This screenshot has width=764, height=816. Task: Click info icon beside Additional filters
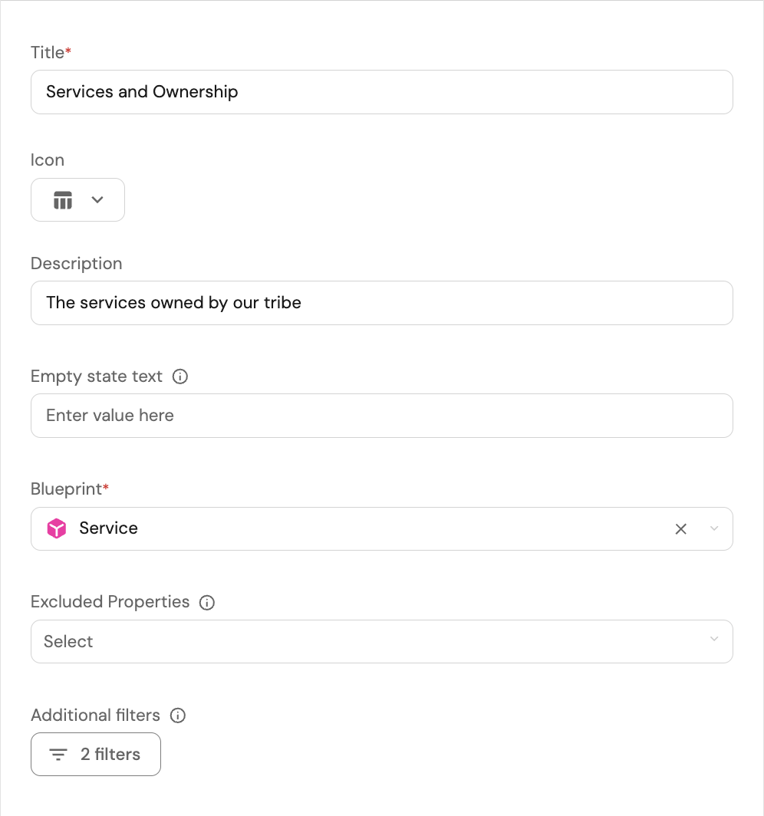click(178, 716)
